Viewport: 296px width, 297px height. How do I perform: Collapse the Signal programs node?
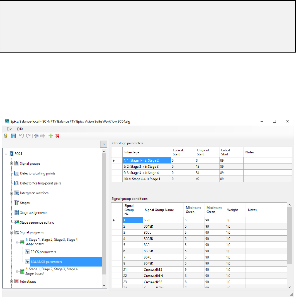[12, 232]
